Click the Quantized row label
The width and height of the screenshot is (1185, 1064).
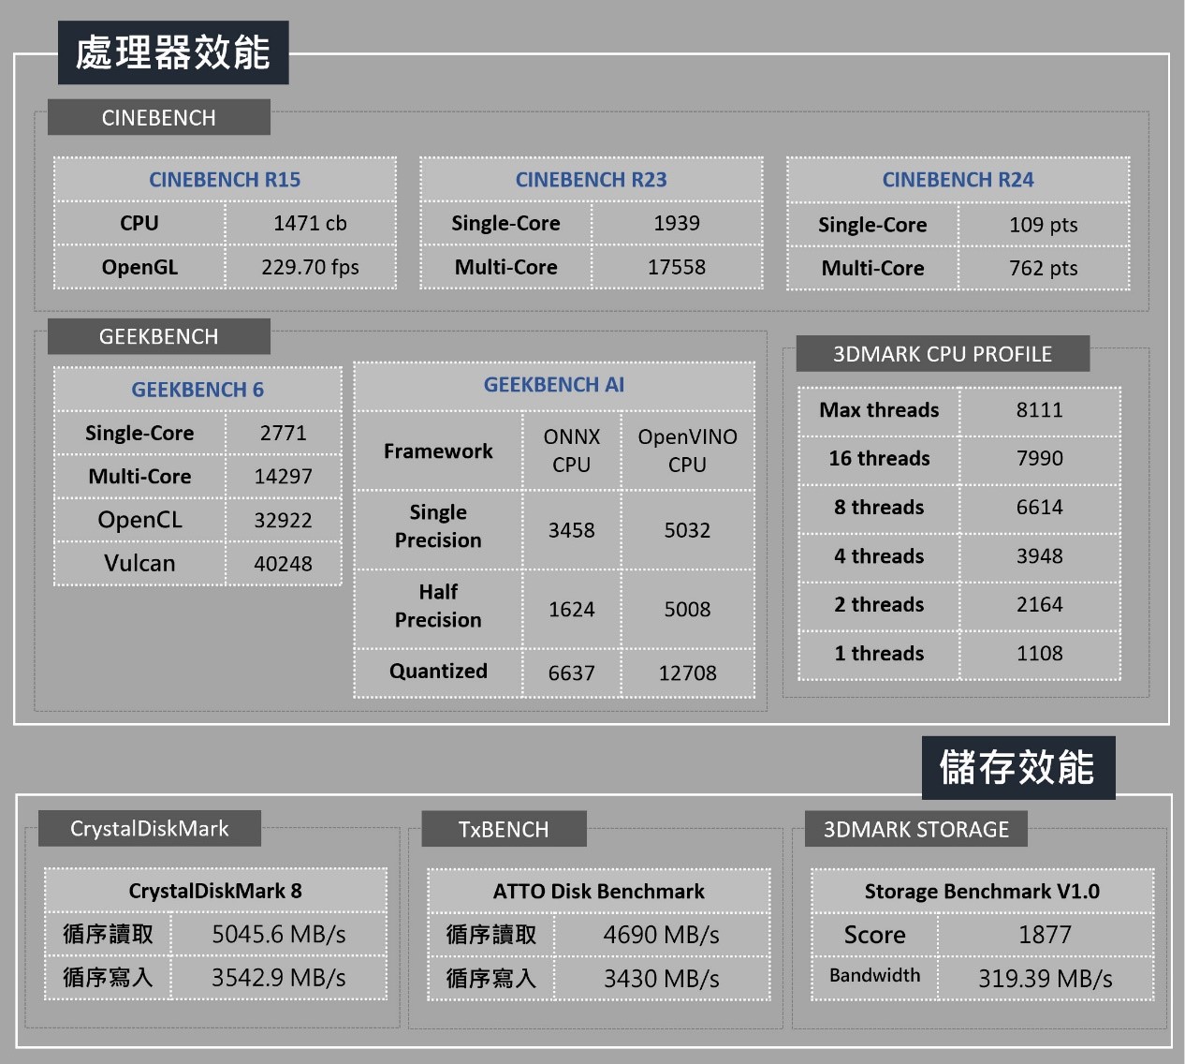click(x=438, y=671)
